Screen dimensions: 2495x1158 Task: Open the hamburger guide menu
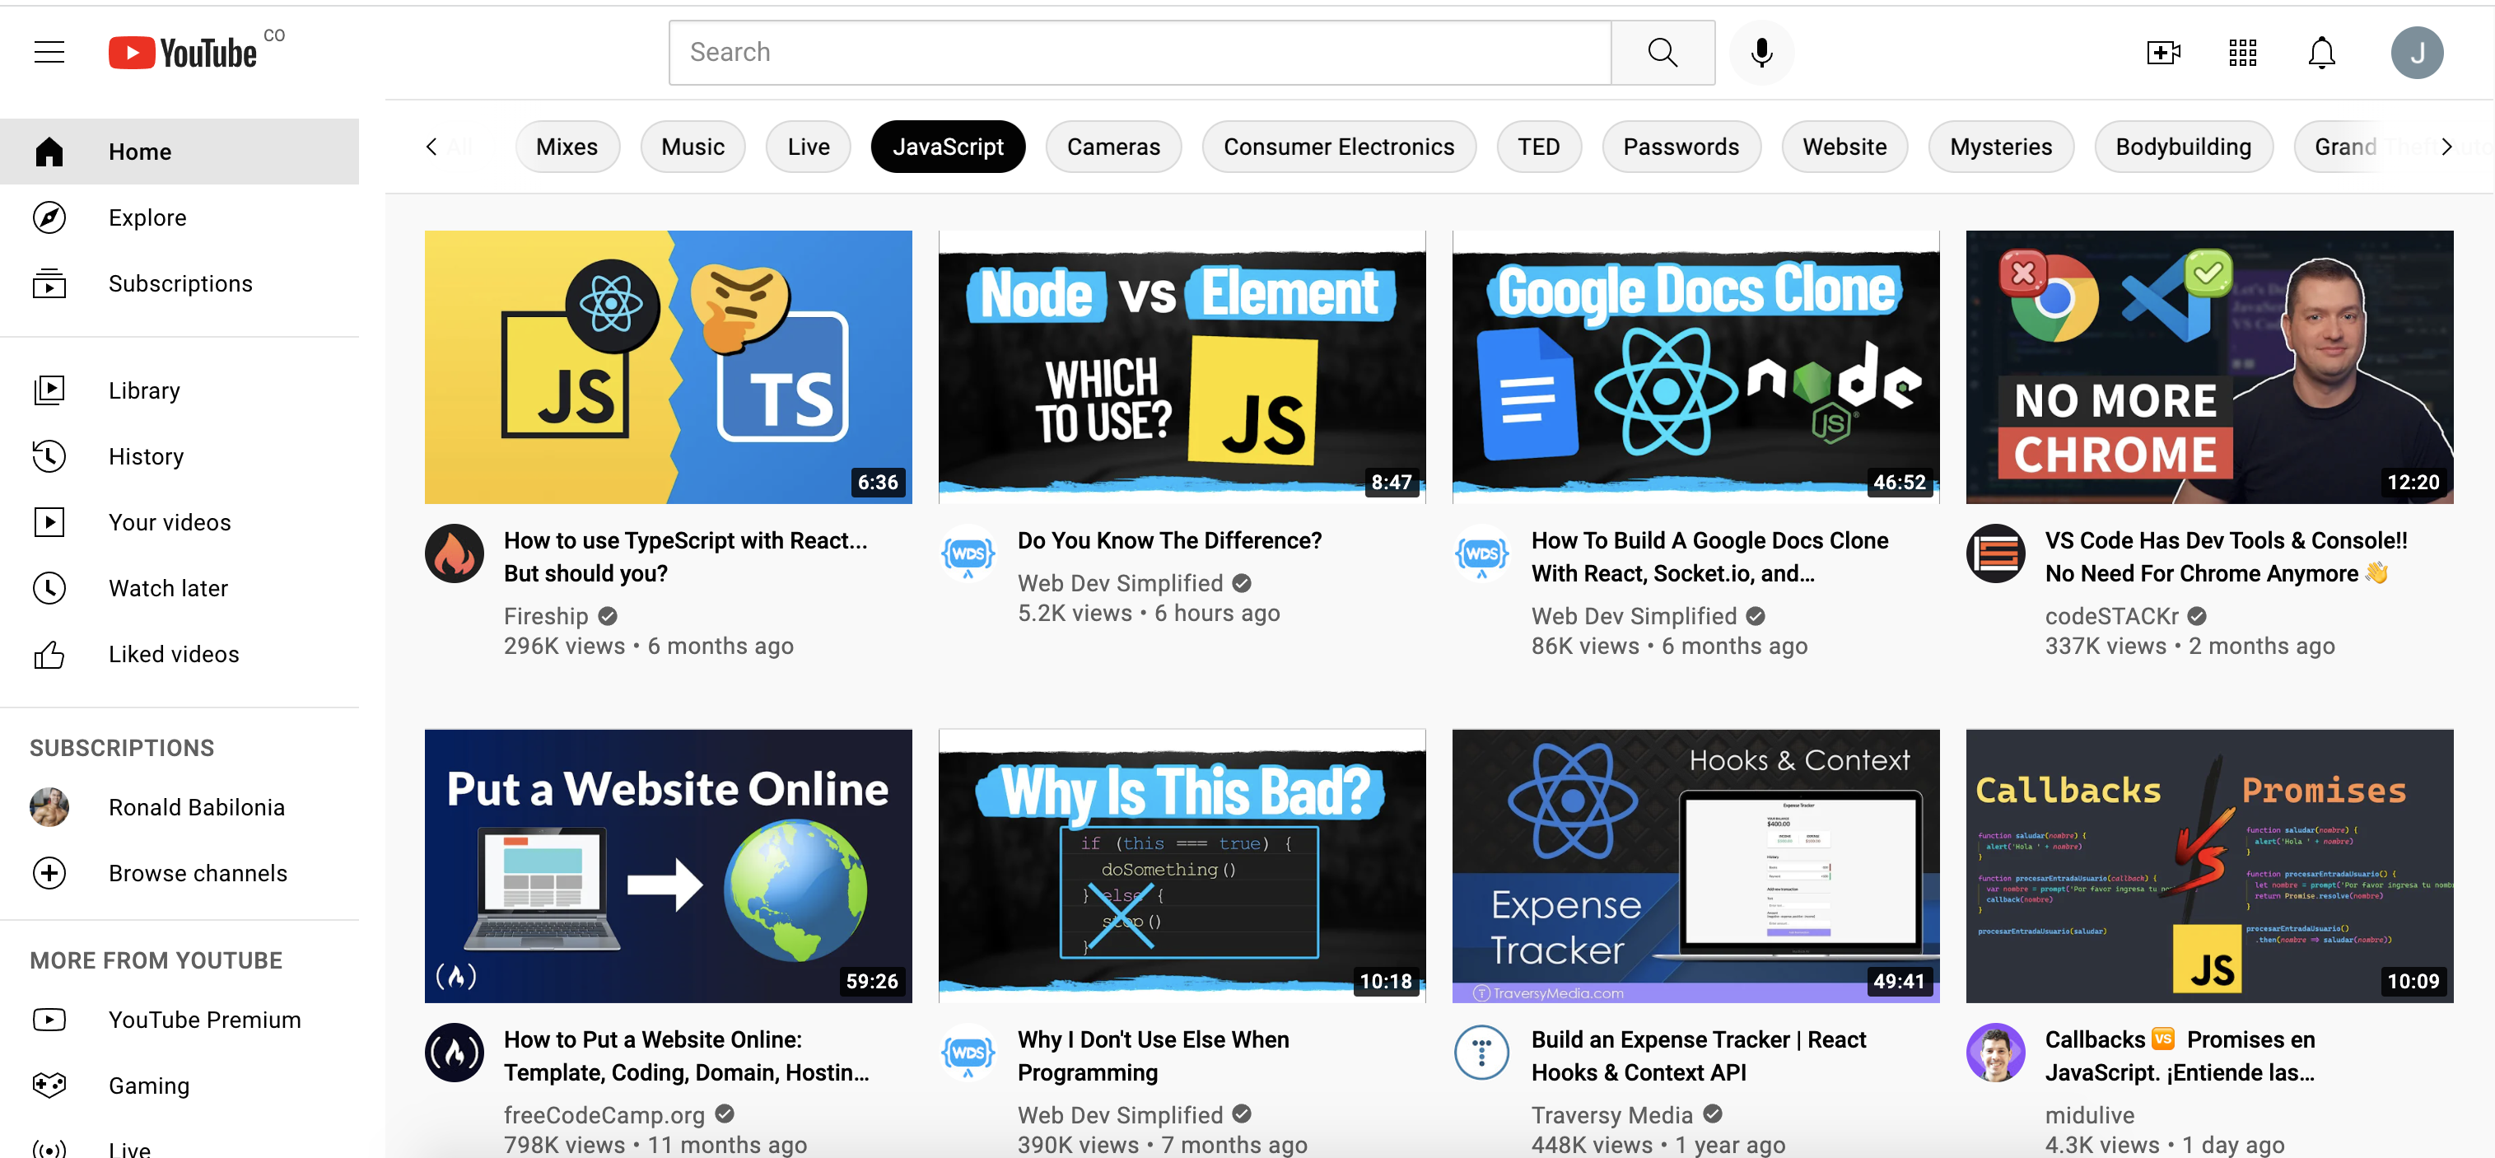49,53
